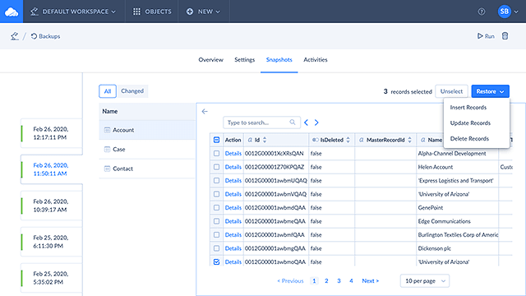Image resolution: width=526 pixels, height=296 pixels.
Task: Check the Edge Communications row
Action: pos(216,221)
